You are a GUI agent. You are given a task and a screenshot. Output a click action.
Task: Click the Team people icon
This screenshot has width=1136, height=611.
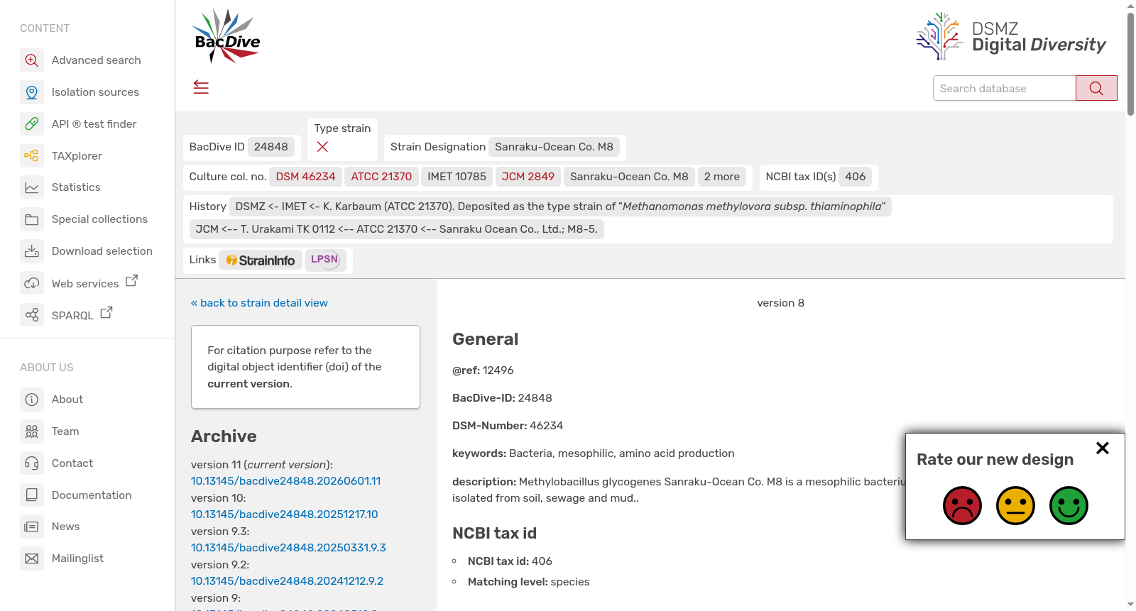coord(32,431)
